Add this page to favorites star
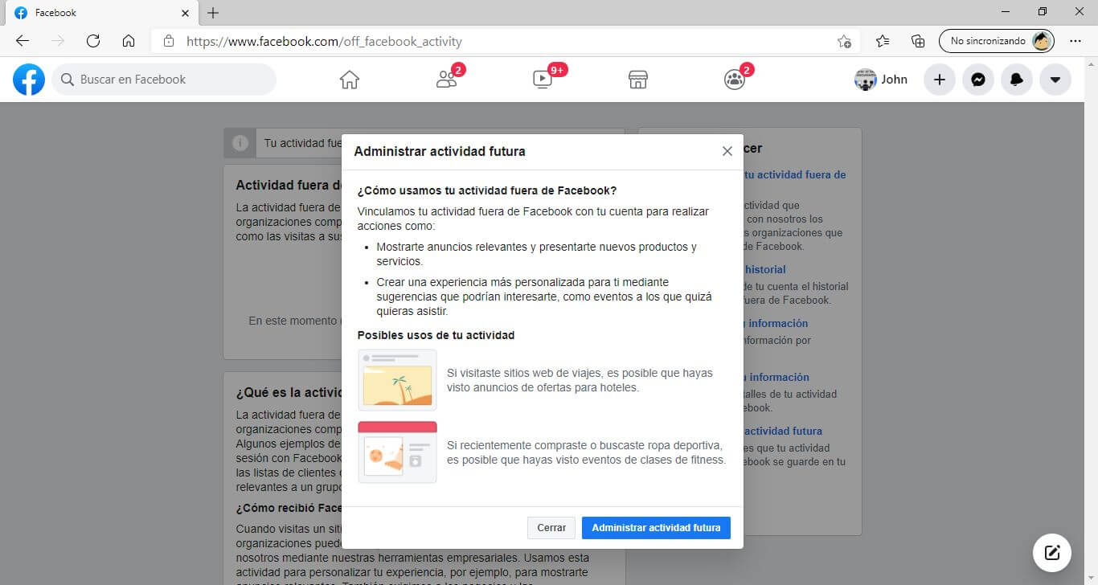This screenshot has width=1098, height=585. click(844, 41)
